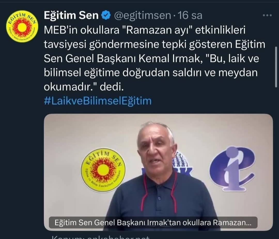Screen dimensions: 279x239
Task: Click the word dedi. ending the tweet
Action: 111,87
